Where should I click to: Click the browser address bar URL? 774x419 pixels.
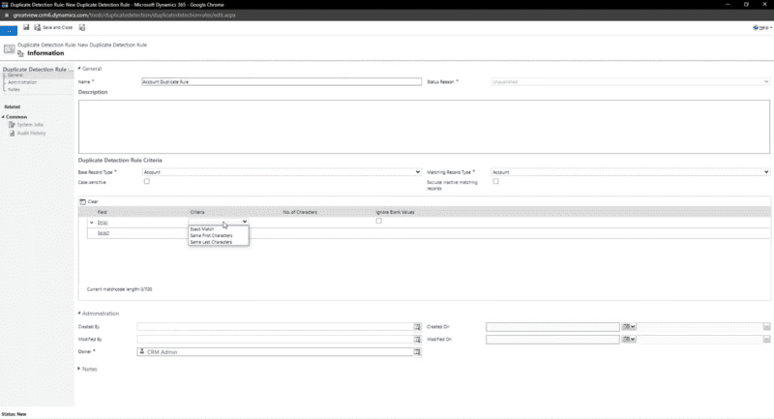click(x=125, y=15)
